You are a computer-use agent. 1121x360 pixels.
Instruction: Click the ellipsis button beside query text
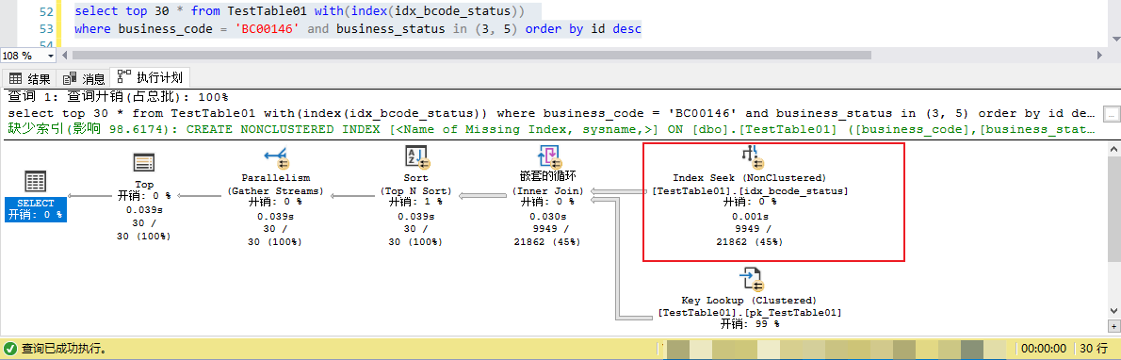[x=1111, y=114]
